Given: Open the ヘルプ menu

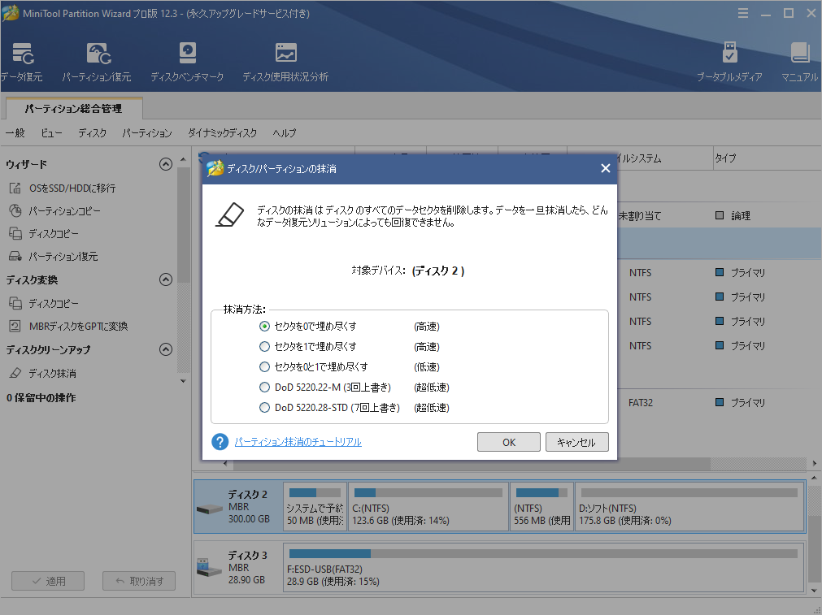Looking at the screenshot, I should 284,133.
